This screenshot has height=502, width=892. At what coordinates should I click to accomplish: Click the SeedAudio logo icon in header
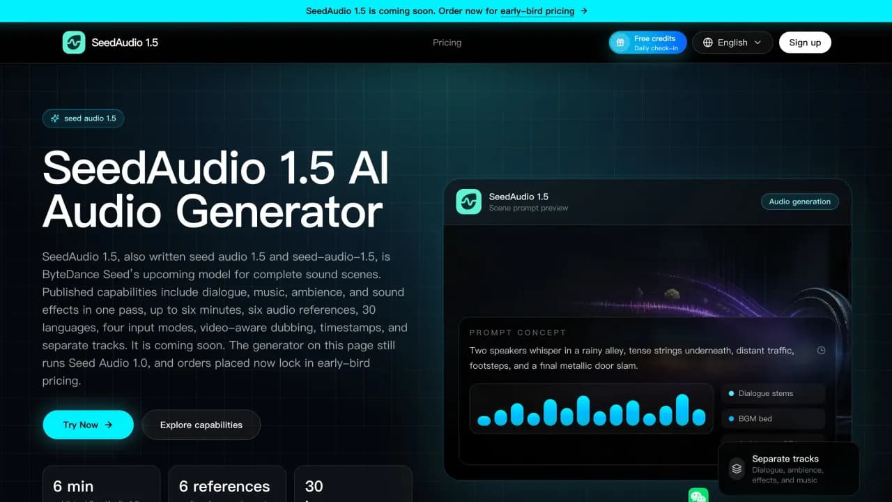pyautogui.click(x=74, y=43)
